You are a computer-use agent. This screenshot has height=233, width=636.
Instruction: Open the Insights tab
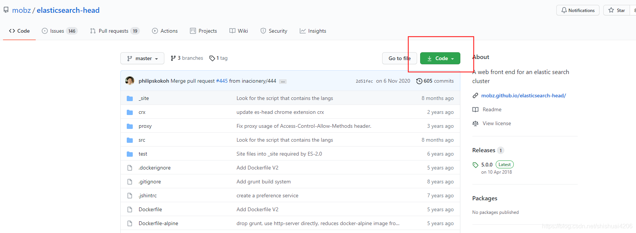click(313, 31)
